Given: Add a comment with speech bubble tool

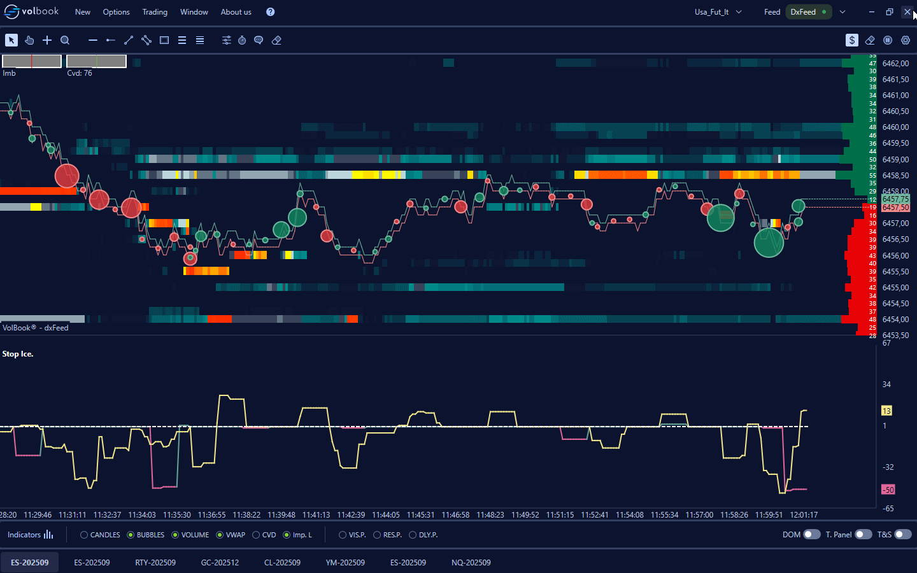Looking at the screenshot, I should click(x=259, y=40).
